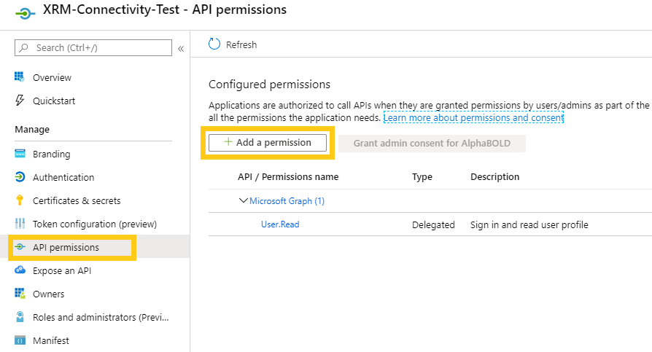This screenshot has height=352, width=652.
Task: Click the Branding icon
Action: pyautogui.click(x=20, y=154)
